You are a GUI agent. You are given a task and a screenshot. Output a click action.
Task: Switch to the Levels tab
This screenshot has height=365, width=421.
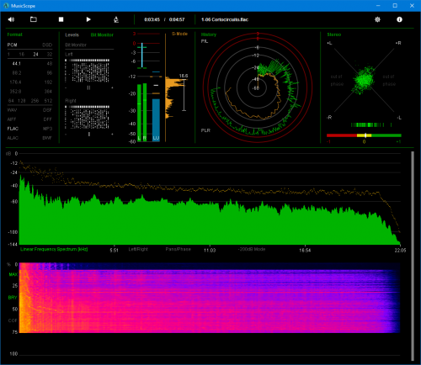coord(72,34)
